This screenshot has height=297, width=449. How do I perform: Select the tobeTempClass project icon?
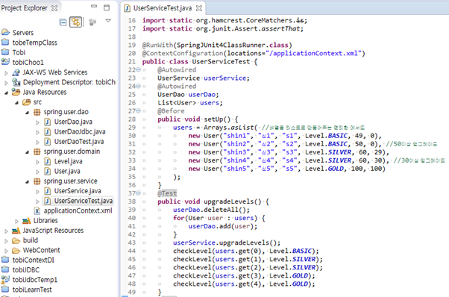[x=5, y=43]
